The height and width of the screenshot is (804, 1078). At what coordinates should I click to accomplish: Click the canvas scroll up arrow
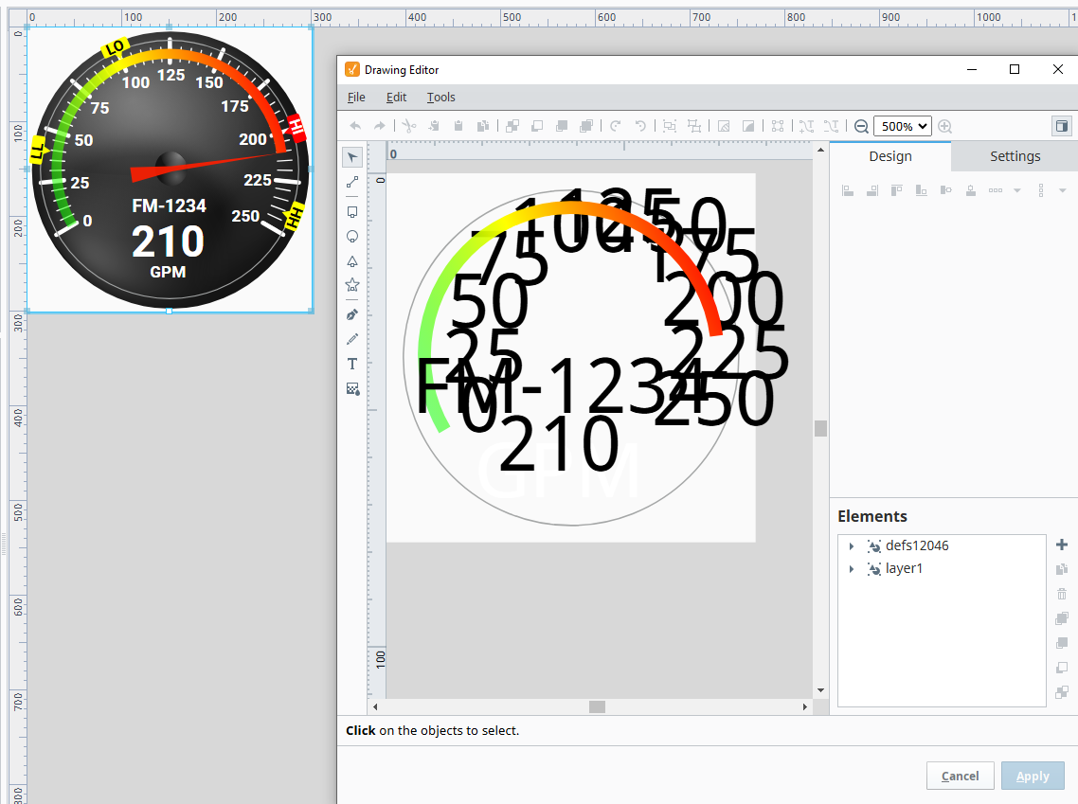820,149
